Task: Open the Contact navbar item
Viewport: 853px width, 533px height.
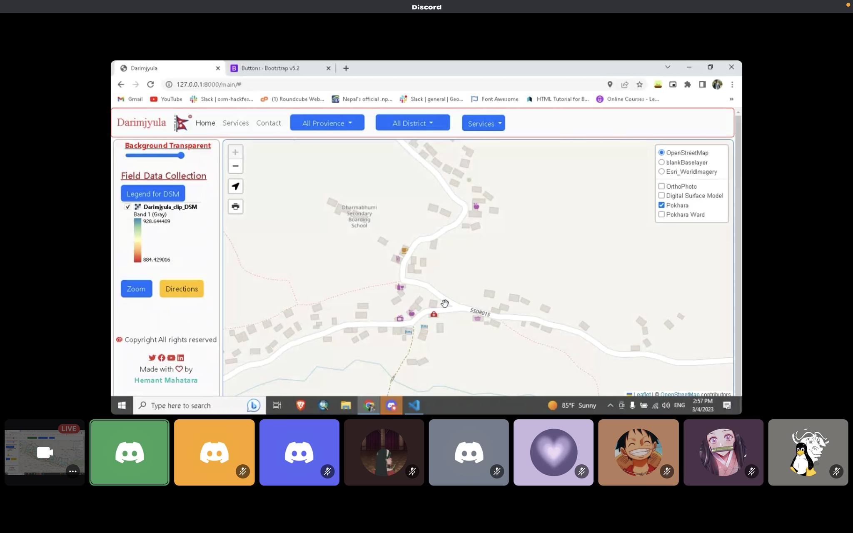Action: 268,123
